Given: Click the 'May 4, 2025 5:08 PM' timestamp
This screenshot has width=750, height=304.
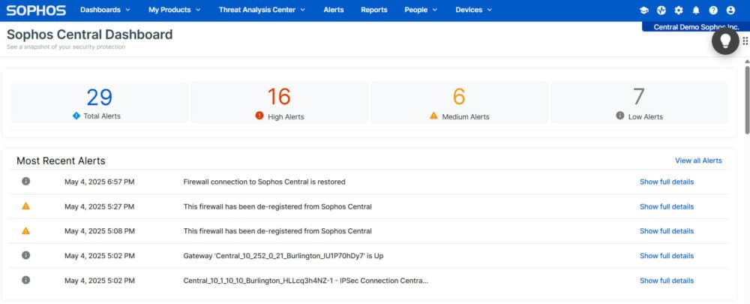Looking at the screenshot, I should [x=100, y=231].
